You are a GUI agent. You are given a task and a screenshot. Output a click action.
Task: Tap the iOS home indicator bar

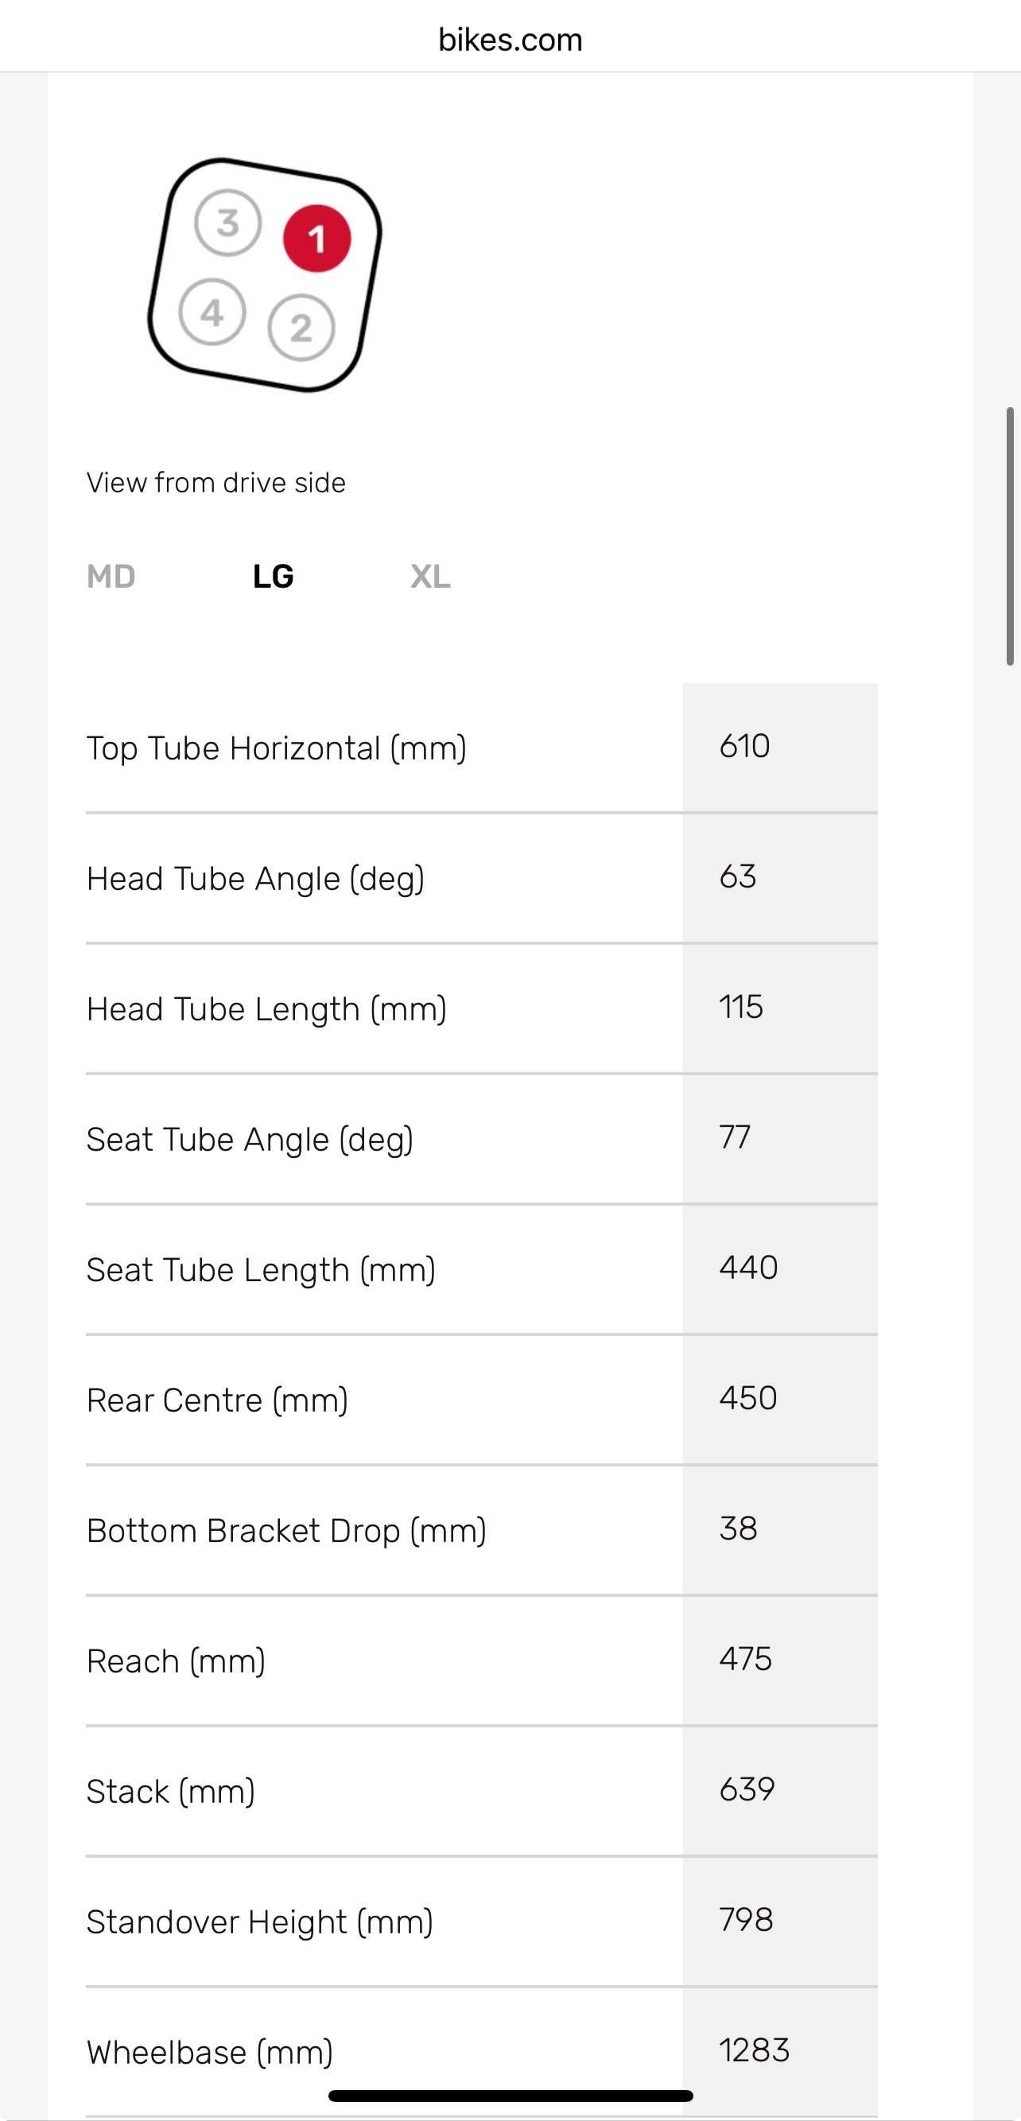tap(510, 2096)
